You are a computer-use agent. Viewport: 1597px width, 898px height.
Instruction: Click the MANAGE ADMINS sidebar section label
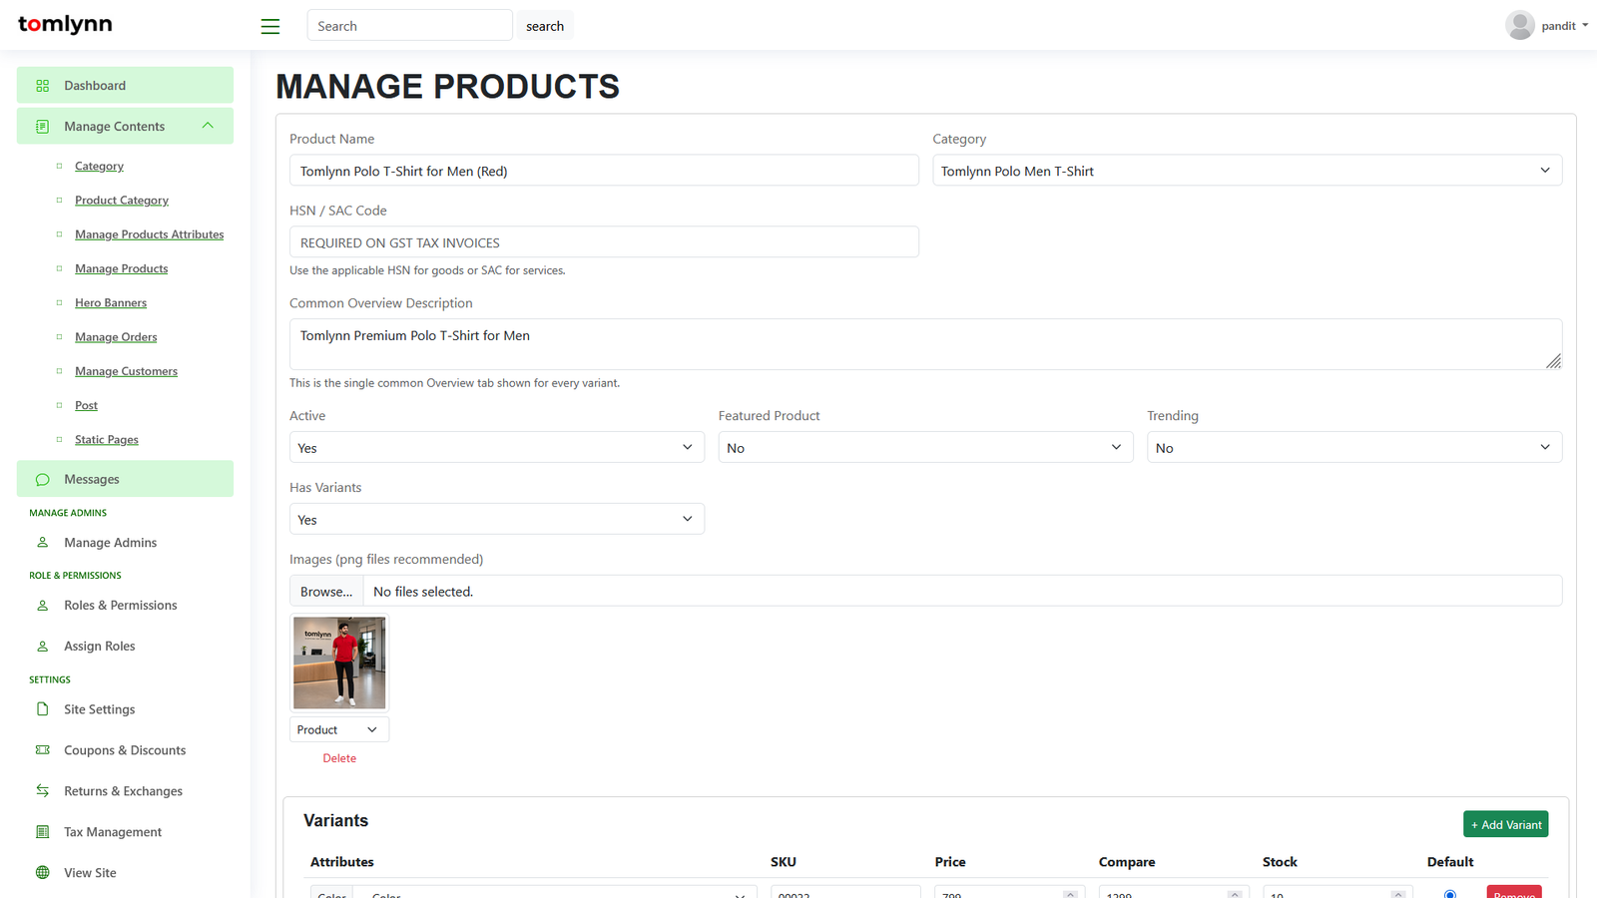point(68,513)
